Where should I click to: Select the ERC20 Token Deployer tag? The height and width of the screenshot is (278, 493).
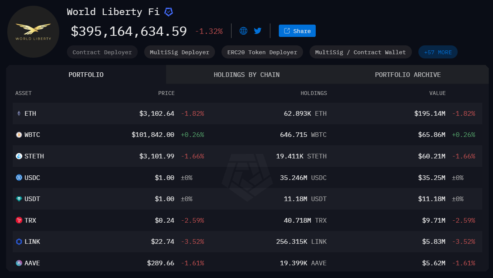[x=262, y=52]
